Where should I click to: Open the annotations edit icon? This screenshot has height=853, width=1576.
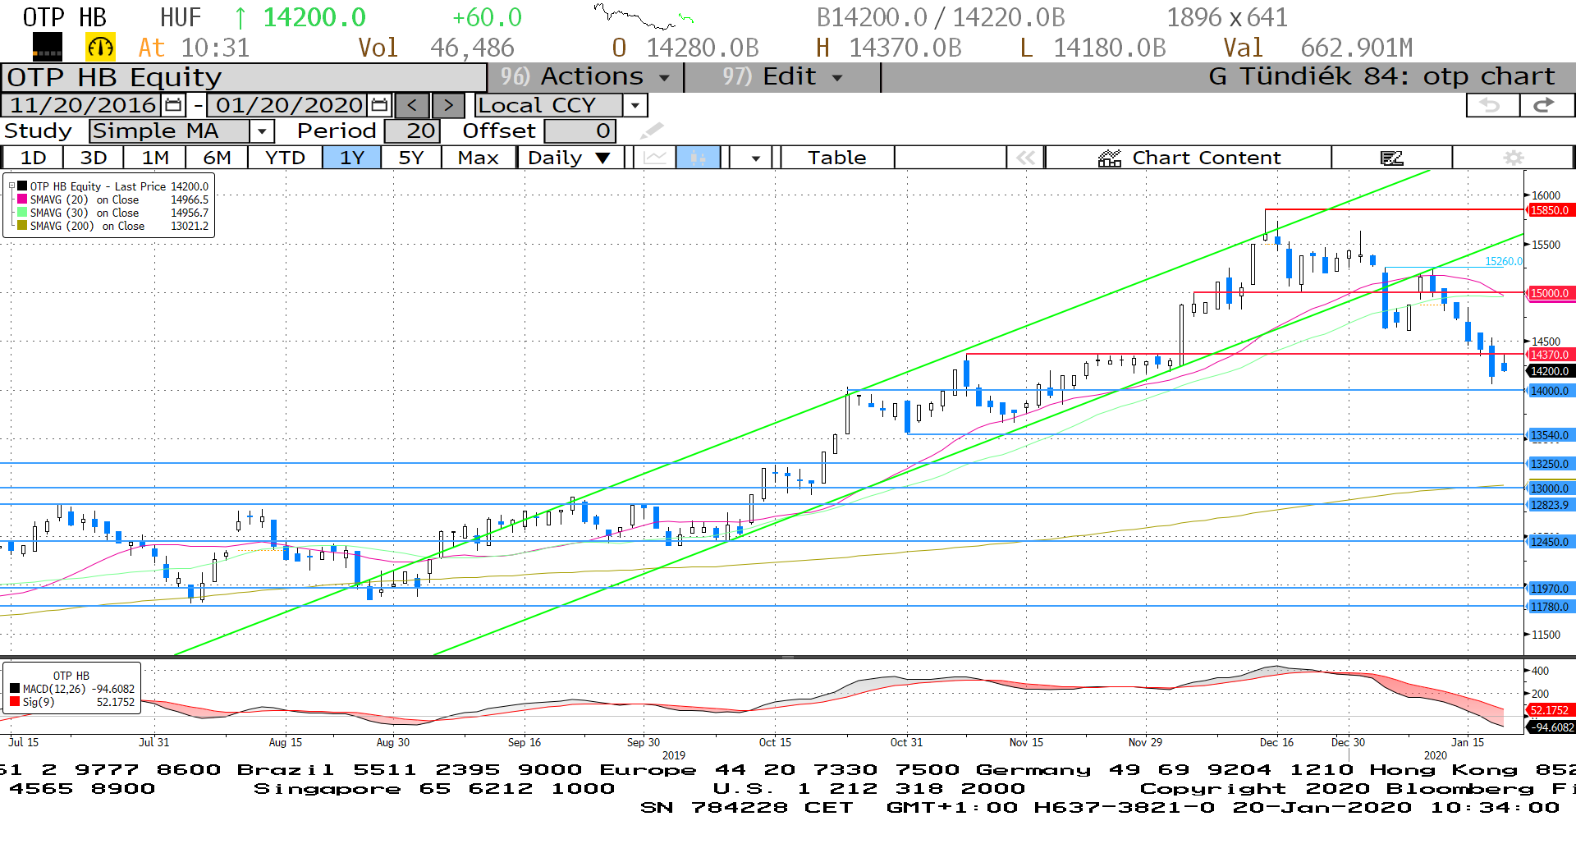[x=1391, y=158]
